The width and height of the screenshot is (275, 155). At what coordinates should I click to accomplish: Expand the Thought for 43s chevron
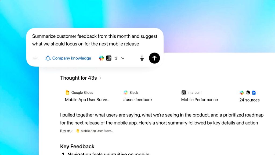pyautogui.click(x=100, y=78)
